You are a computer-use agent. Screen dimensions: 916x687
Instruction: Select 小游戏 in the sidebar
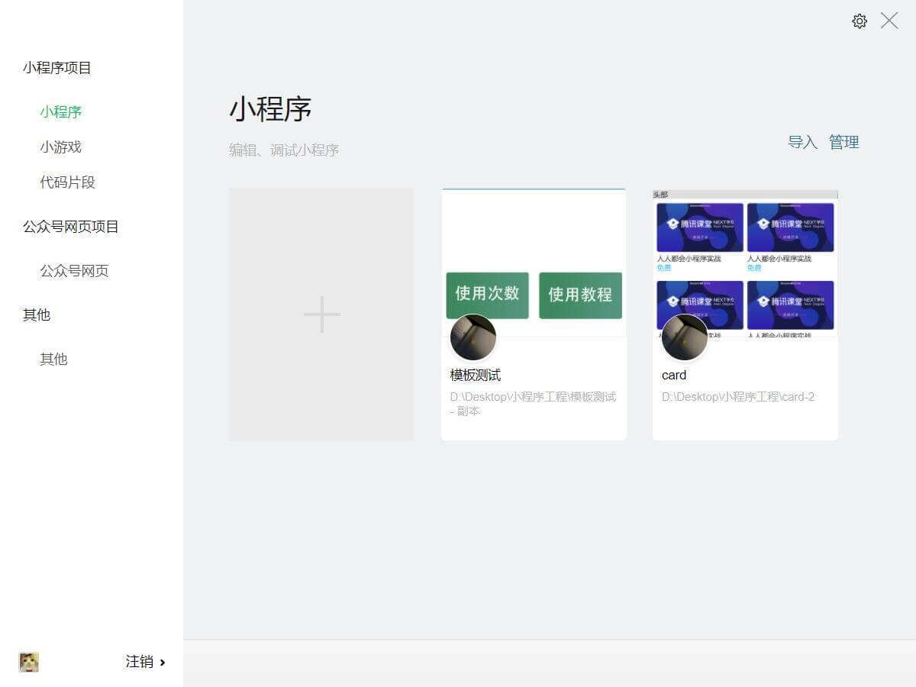pyautogui.click(x=61, y=147)
